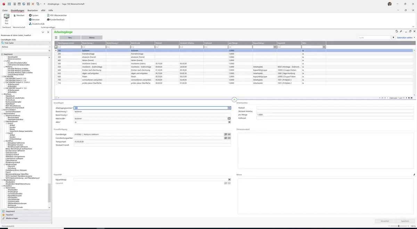Screen dimensions: 417x229
Task: Toggle the Dashboard Ein/Aus button
Action: coord(6,19)
